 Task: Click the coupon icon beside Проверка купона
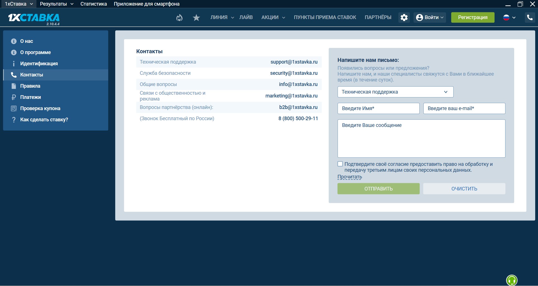14,108
